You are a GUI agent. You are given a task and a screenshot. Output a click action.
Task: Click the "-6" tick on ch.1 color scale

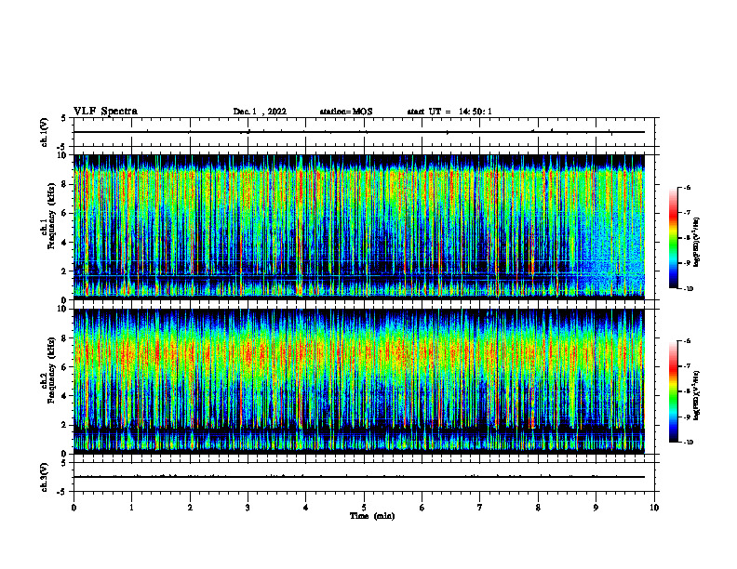click(688, 188)
